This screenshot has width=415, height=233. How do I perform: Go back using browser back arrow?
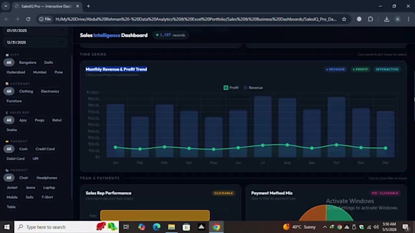coord(7,19)
